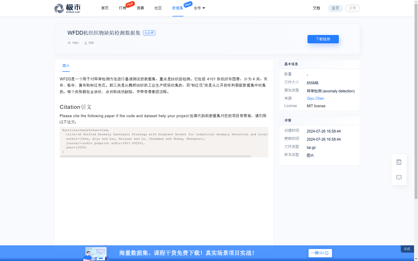Image resolution: width=418 pixels, height=261 pixels.
Task: Open the 打榜 menu item
Action: pyautogui.click(x=123, y=8)
